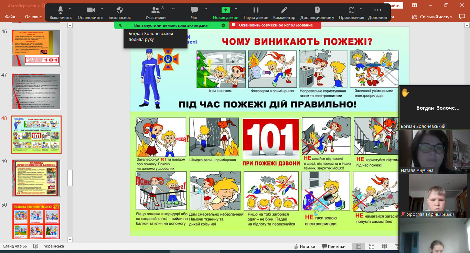This screenshot has width=470, height=253.
Task: Click the heading ПІД ЧАС ПОЖЕЖІ ДІЙ ПРАВИЛЬНО!
Action: (x=267, y=104)
